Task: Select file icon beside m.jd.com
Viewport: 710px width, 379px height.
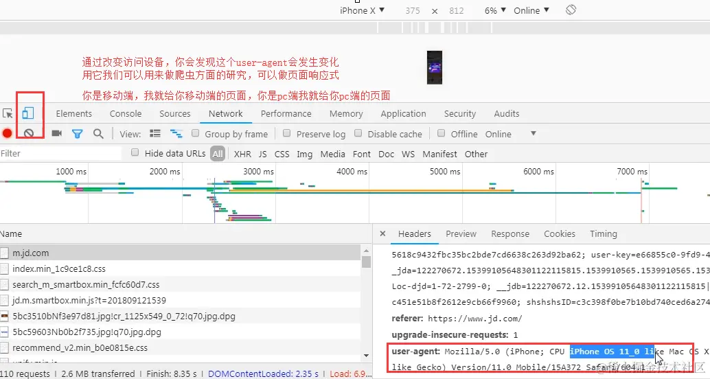Action: (5, 253)
